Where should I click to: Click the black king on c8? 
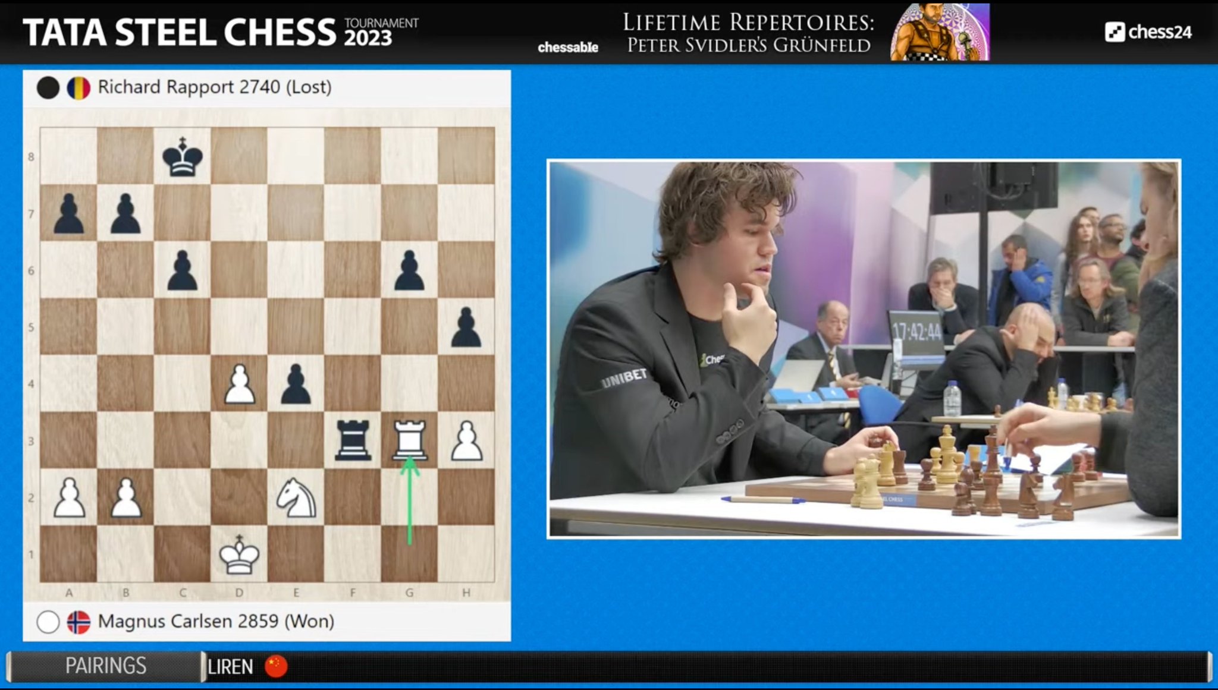click(183, 156)
